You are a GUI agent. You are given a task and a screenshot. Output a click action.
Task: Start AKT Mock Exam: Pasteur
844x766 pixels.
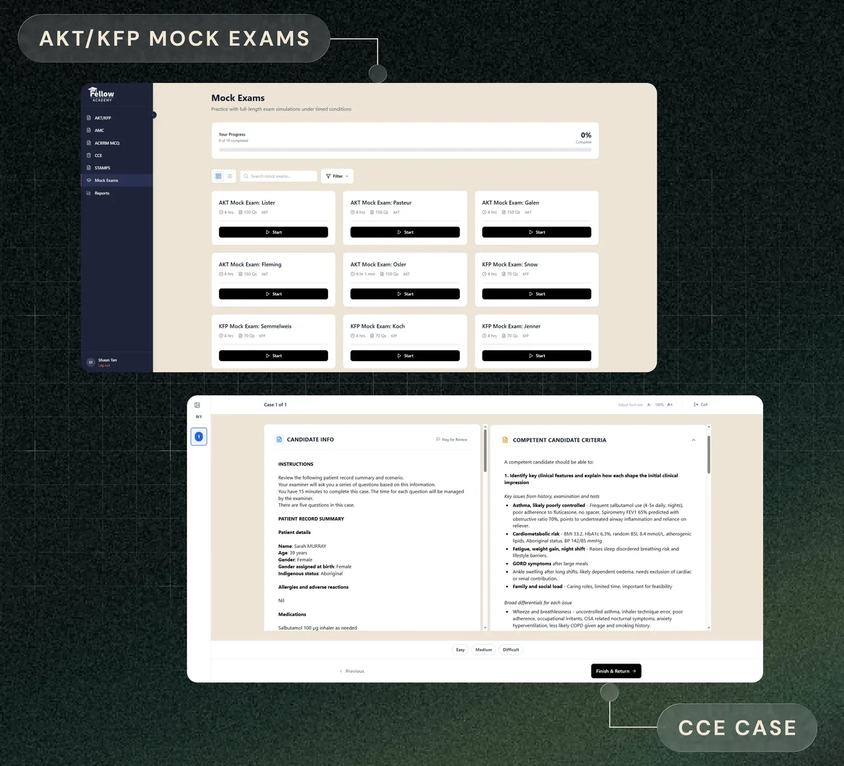pos(405,232)
